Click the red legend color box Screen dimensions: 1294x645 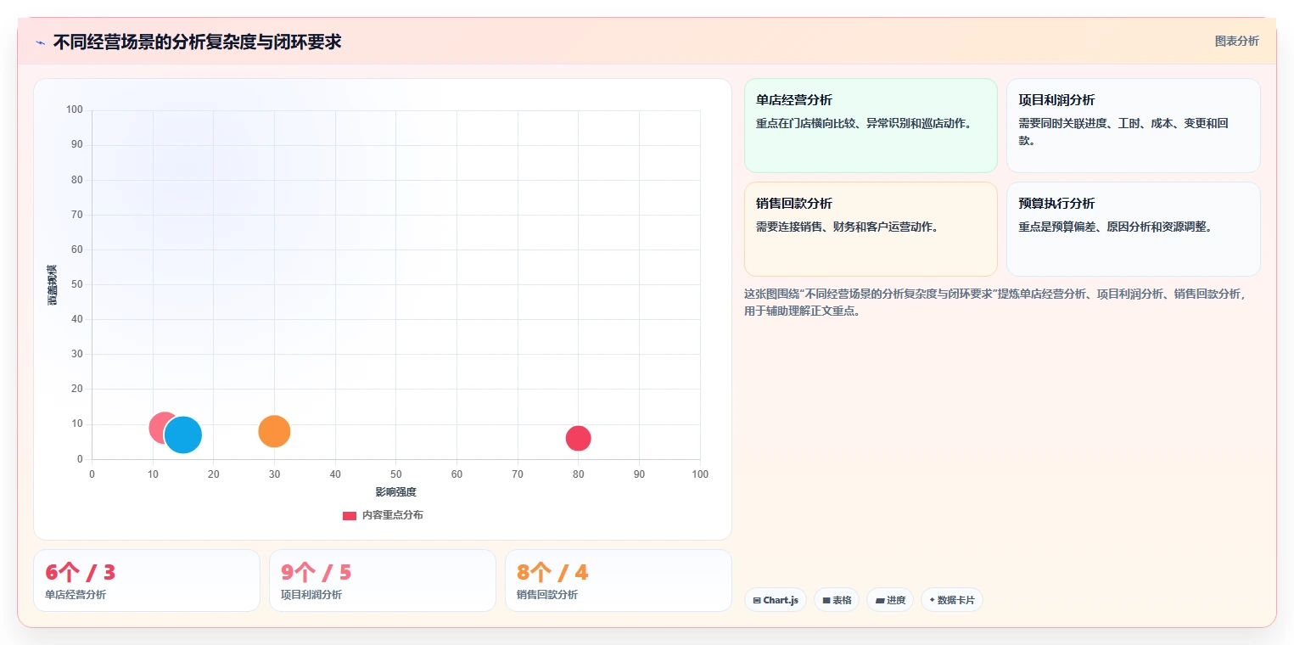click(350, 515)
